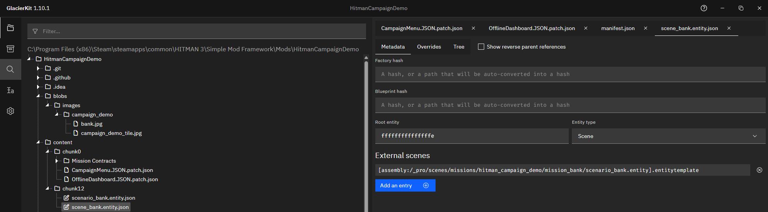
Task: Open the archive box sidebar icon
Action: (x=10, y=49)
